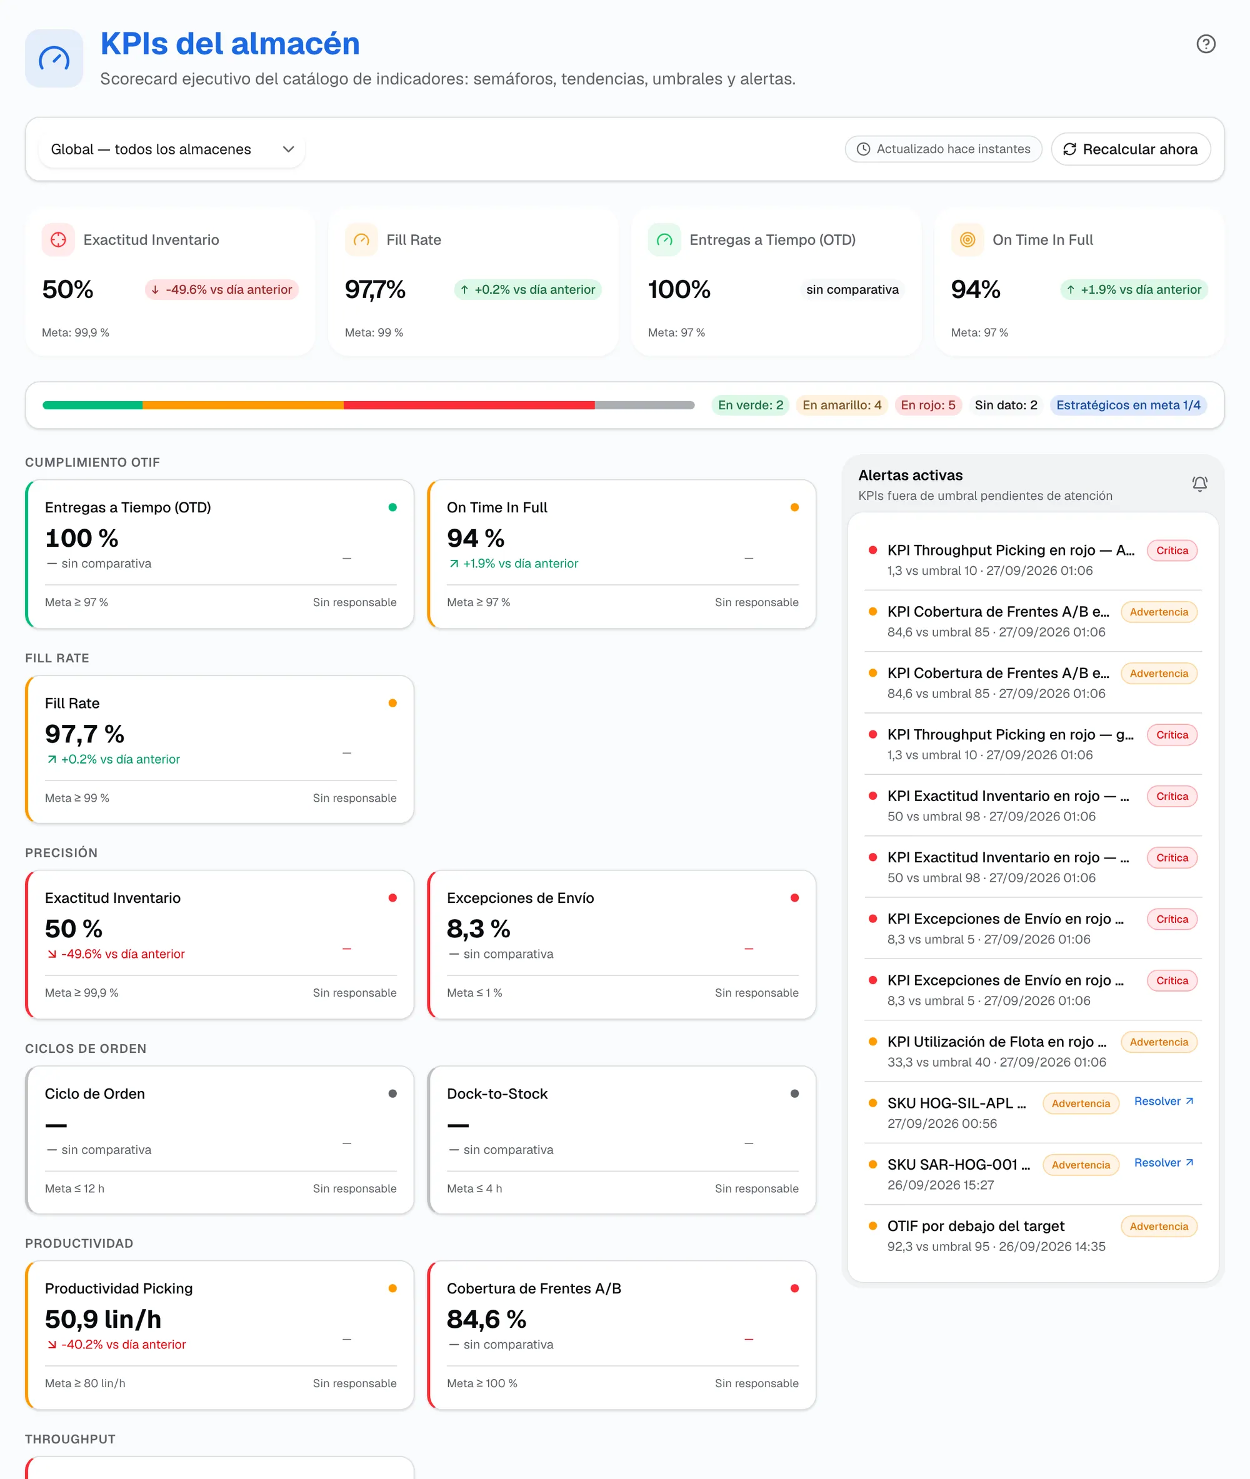Click Resolver link for SKU SAR-HOG-001
Image resolution: width=1250 pixels, height=1479 pixels.
coord(1164,1163)
